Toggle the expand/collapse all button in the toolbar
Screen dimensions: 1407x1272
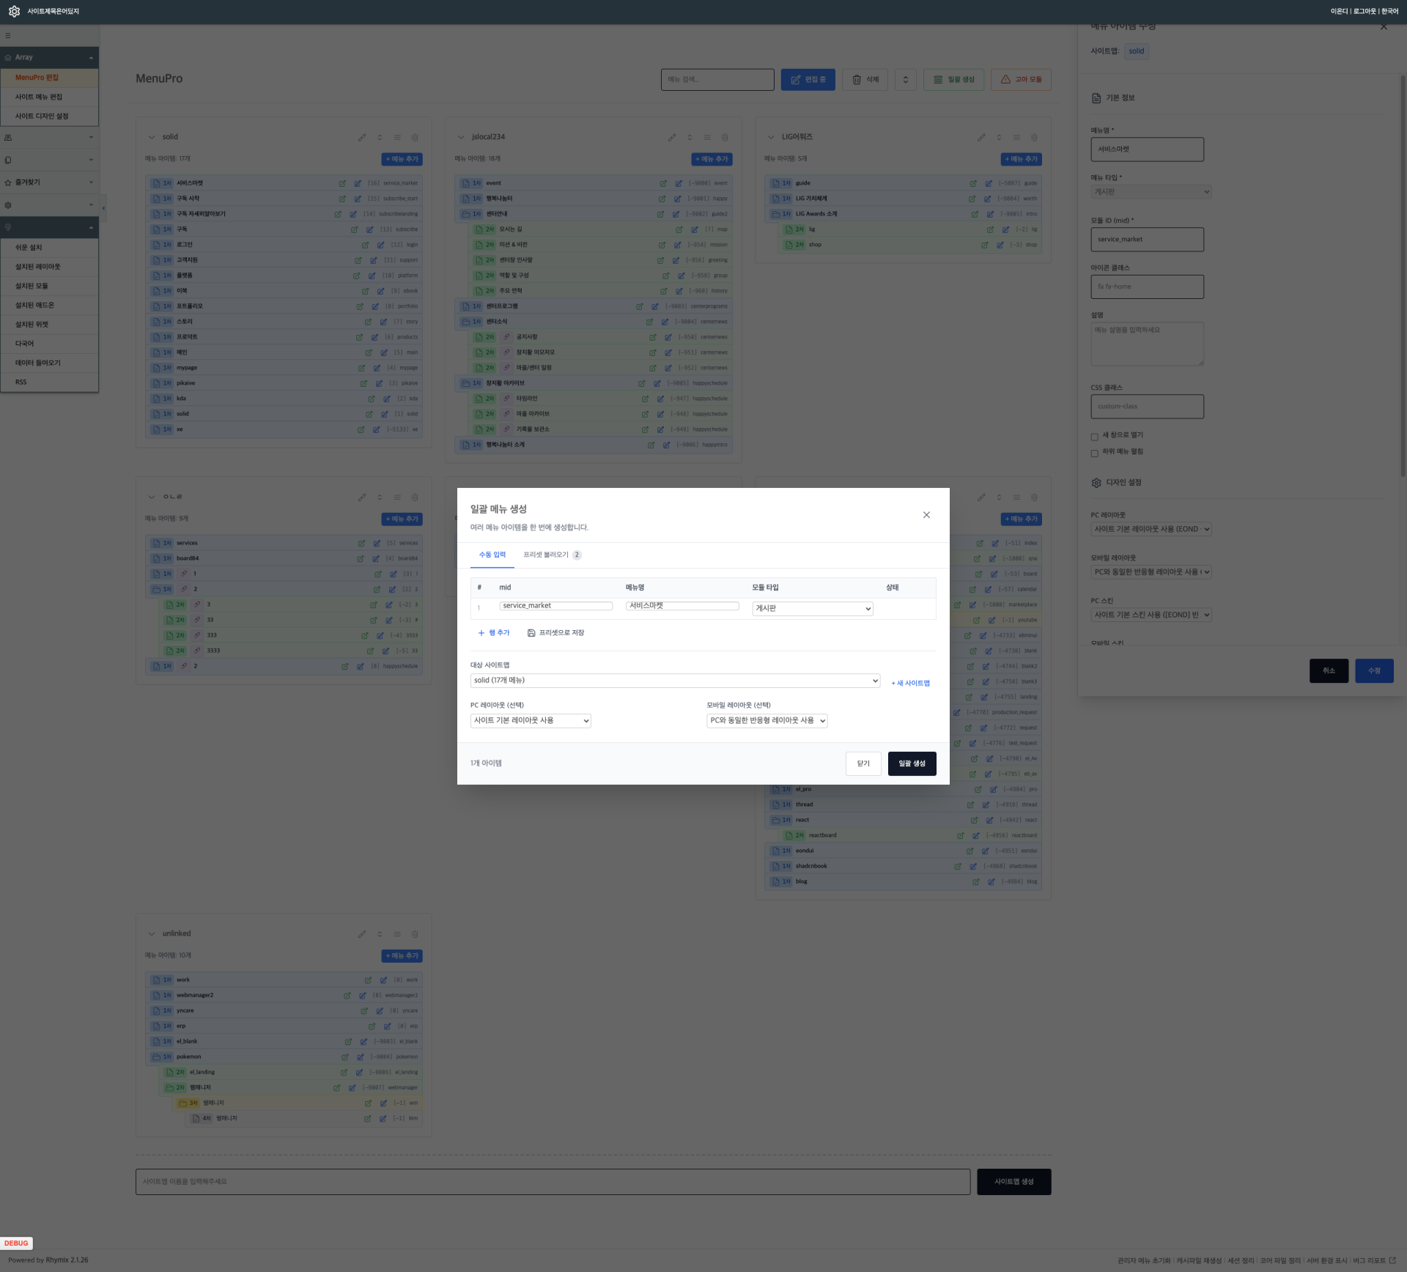pos(905,80)
